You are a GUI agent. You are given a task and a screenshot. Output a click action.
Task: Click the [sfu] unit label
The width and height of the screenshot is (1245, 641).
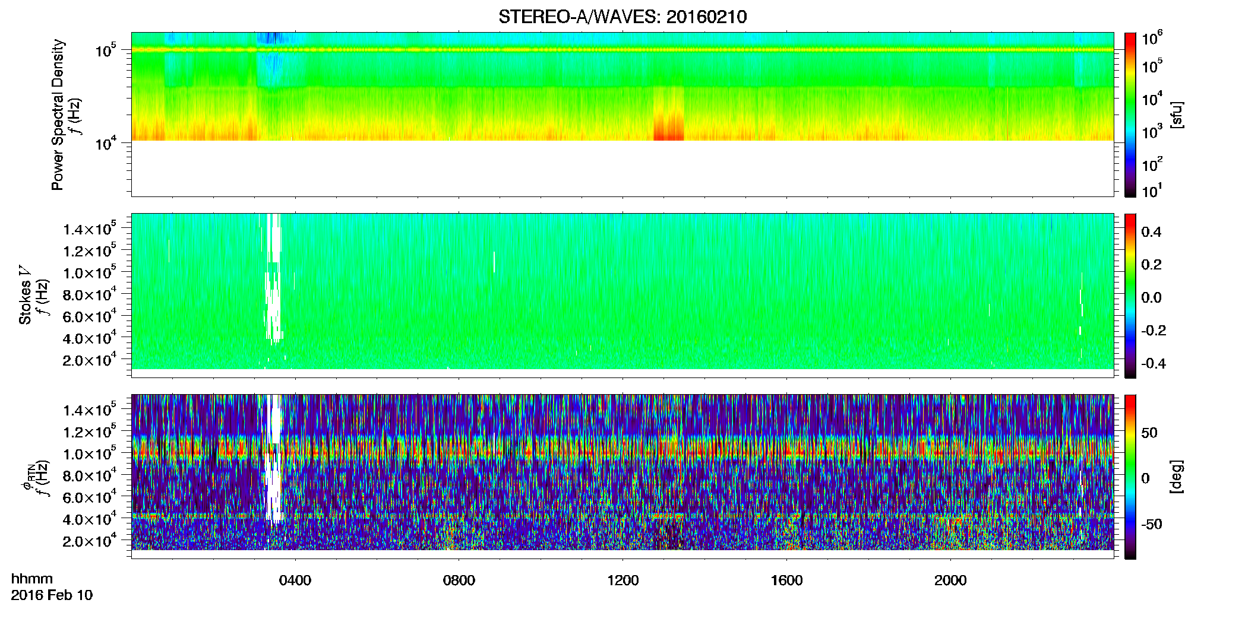[1176, 115]
